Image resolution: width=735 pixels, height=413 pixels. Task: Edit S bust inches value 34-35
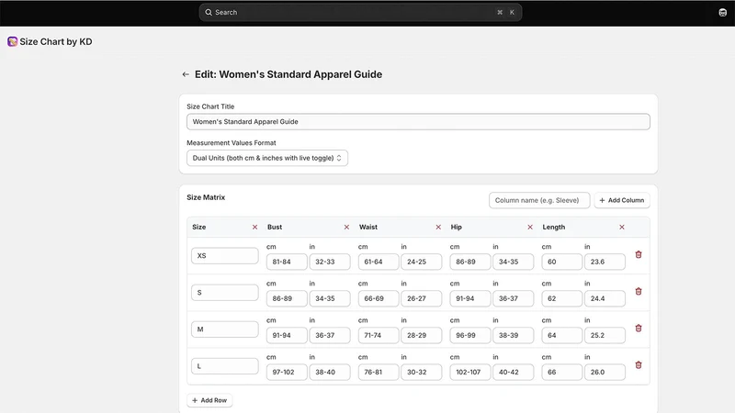330,299
